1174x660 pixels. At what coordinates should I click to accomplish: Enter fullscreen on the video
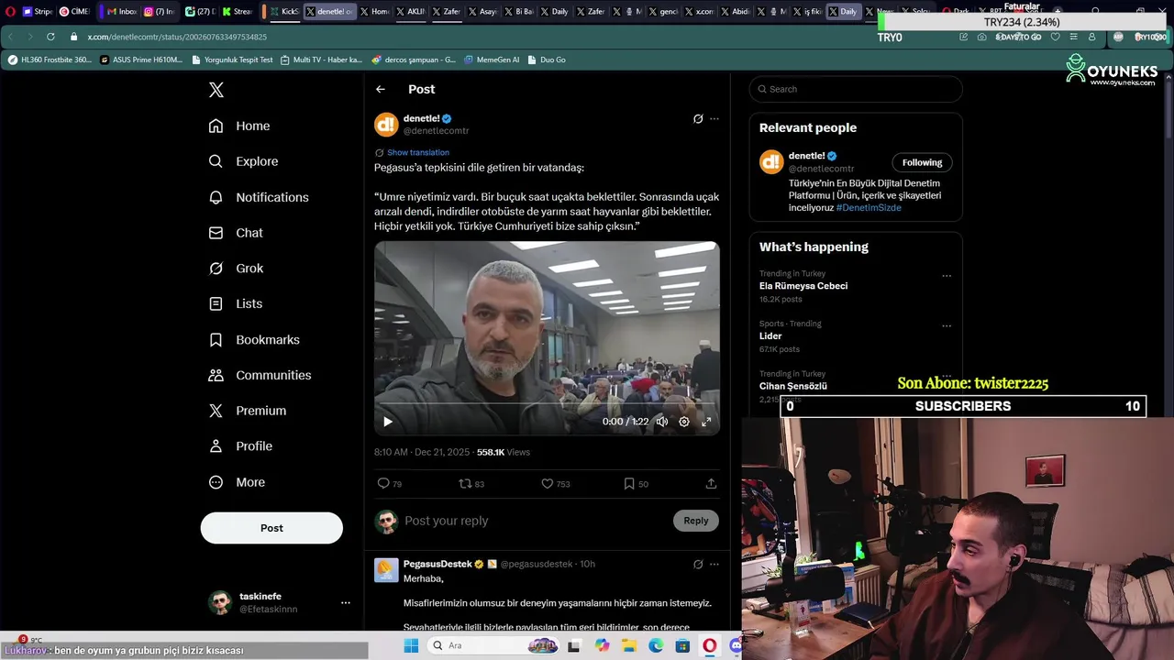[706, 422]
